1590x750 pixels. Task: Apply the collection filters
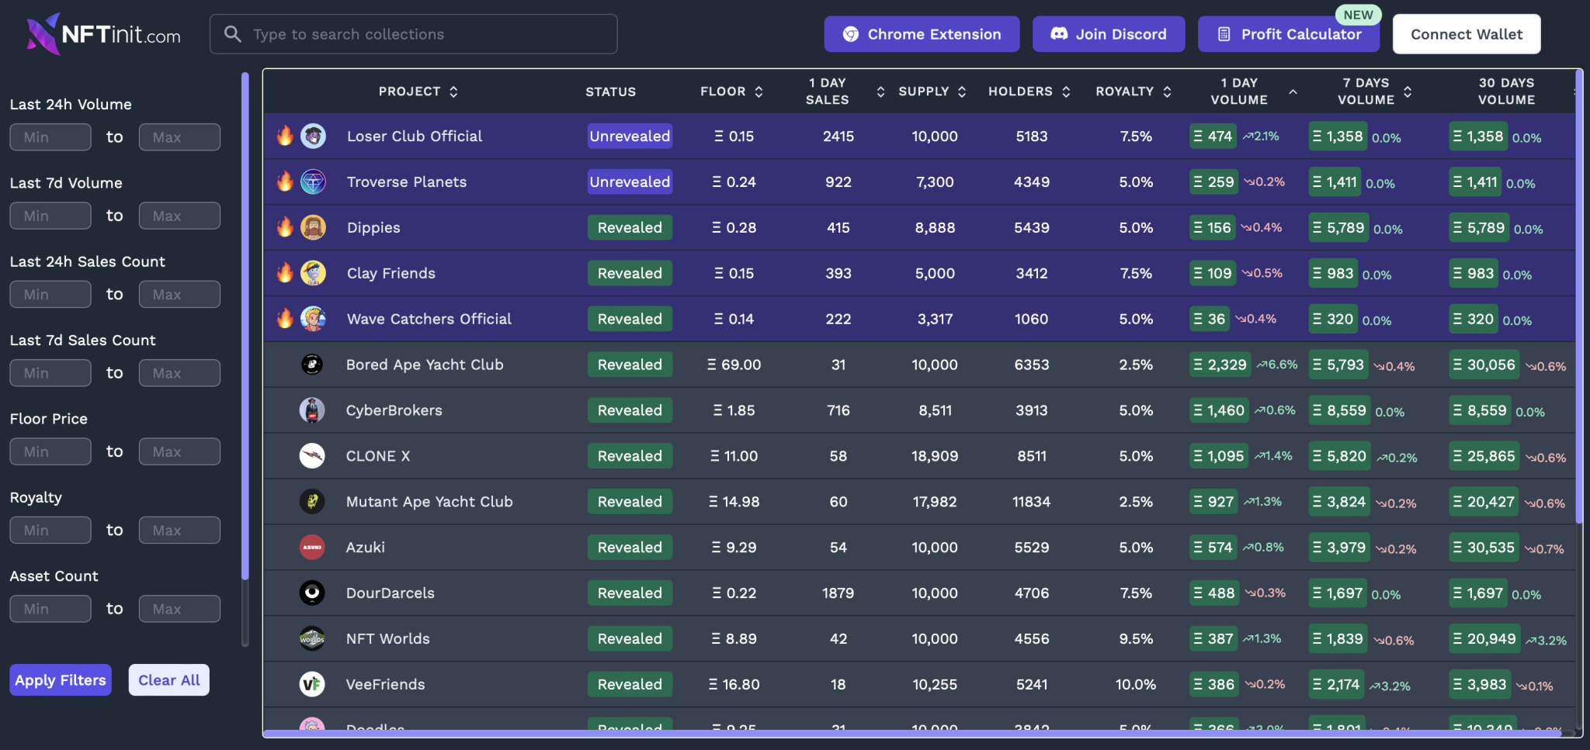pyautogui.click(x=60, y=679)
